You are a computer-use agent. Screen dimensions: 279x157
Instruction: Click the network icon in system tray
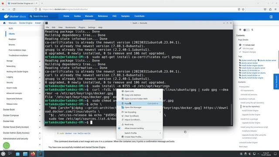pyautogui.click(x=254, y=154)
